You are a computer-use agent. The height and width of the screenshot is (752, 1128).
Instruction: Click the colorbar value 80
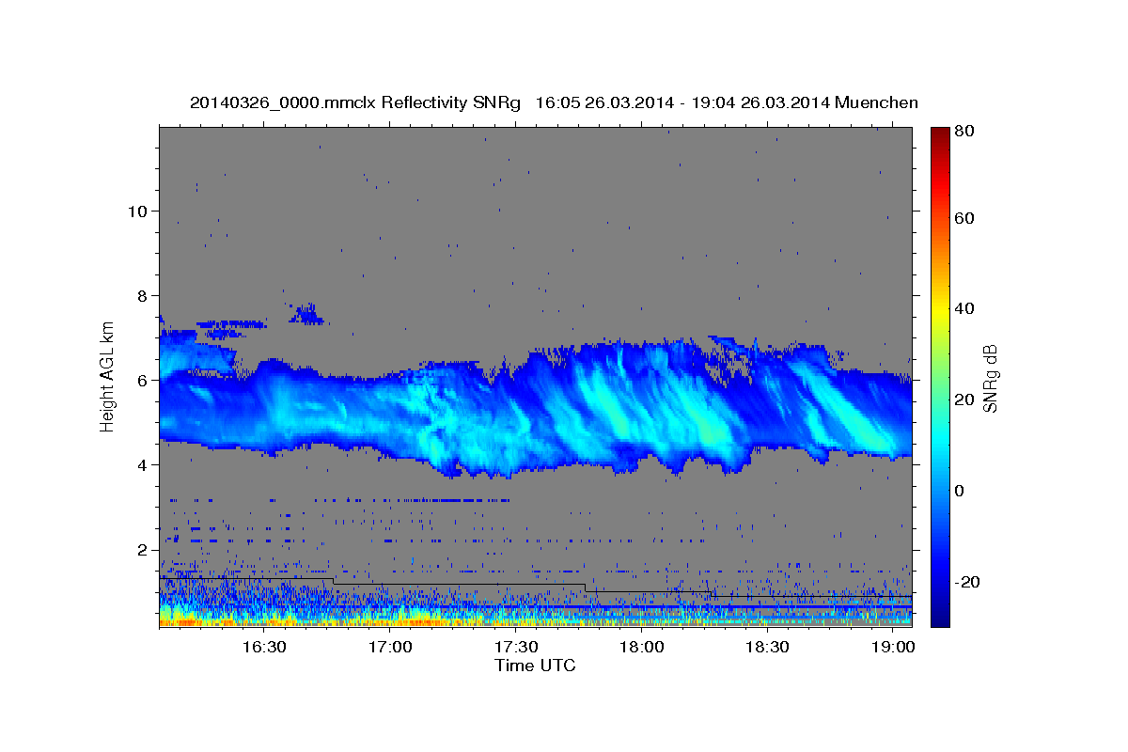[963, 131]
